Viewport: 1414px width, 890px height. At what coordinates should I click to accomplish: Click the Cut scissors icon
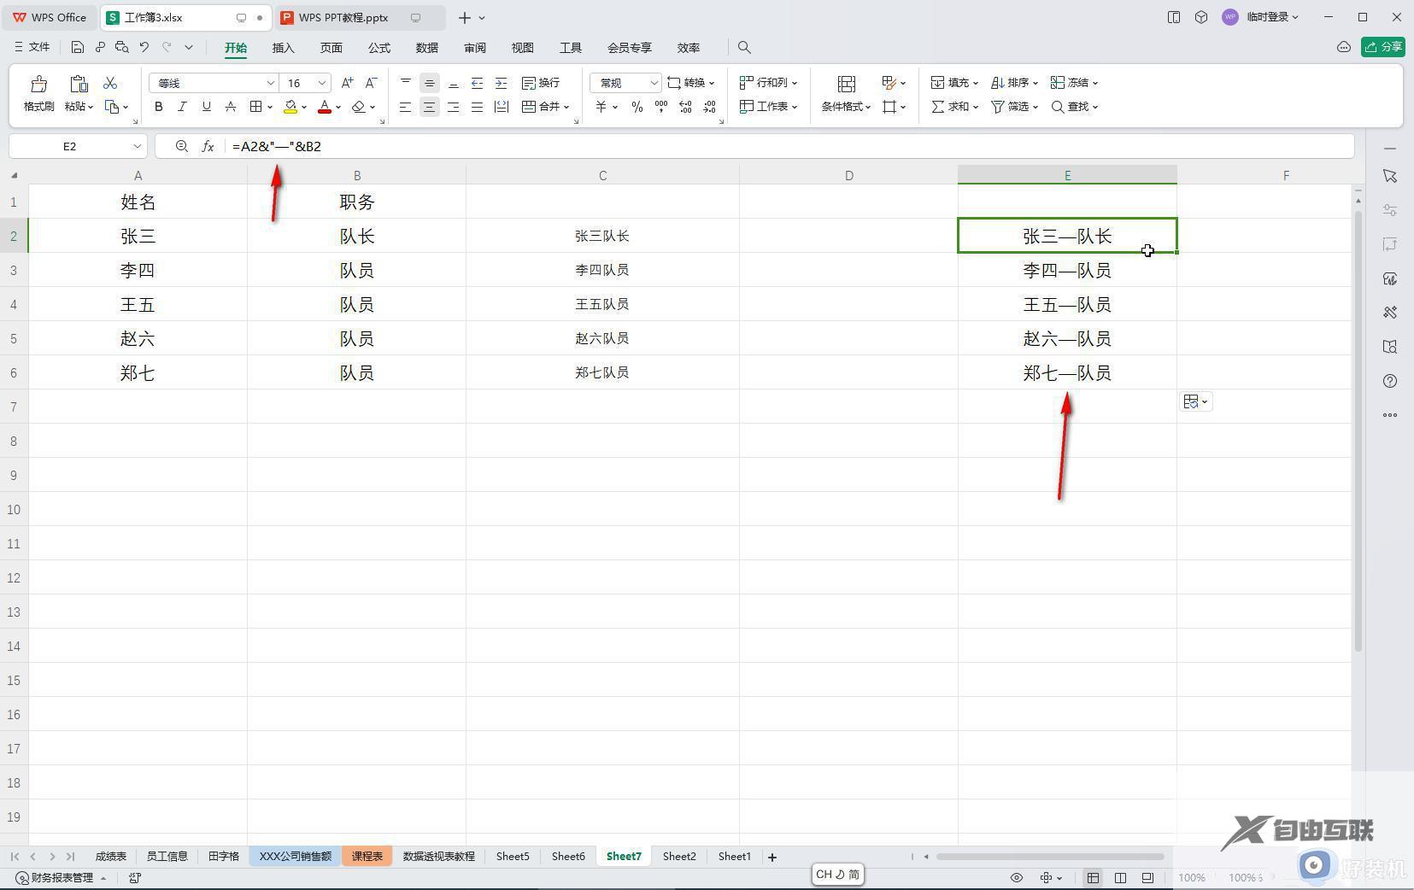click(x=110, y=83)
